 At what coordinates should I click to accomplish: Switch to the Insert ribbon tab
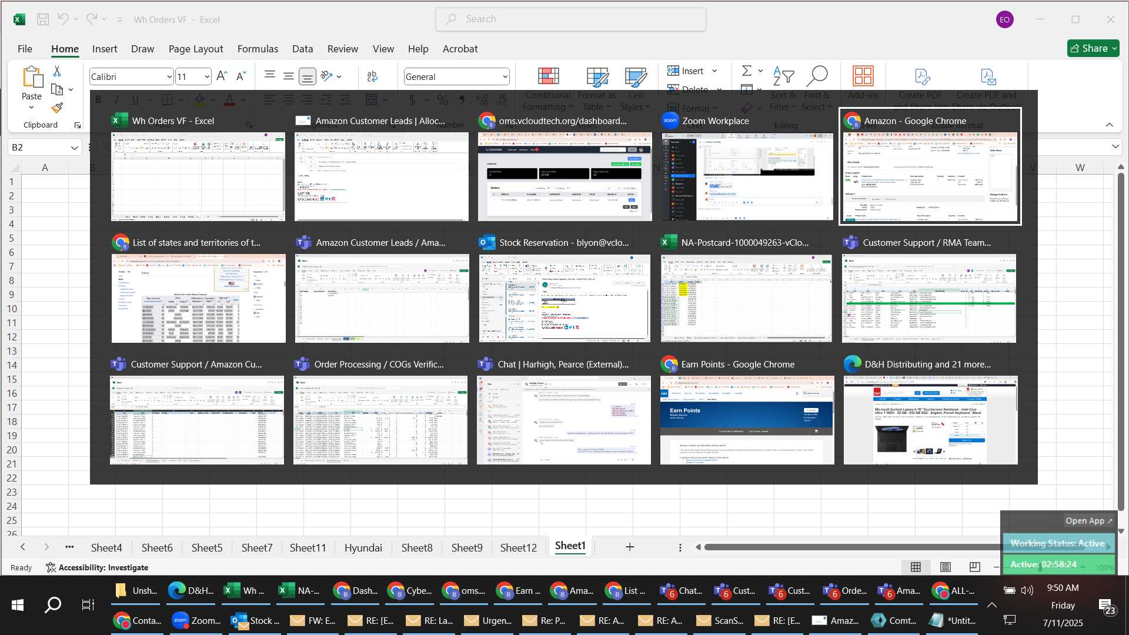tap(105, 49)
